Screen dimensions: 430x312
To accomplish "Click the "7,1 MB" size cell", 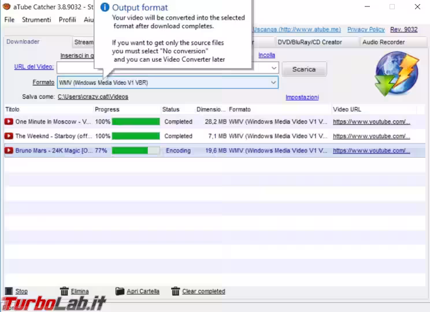I will click(217, 136).
